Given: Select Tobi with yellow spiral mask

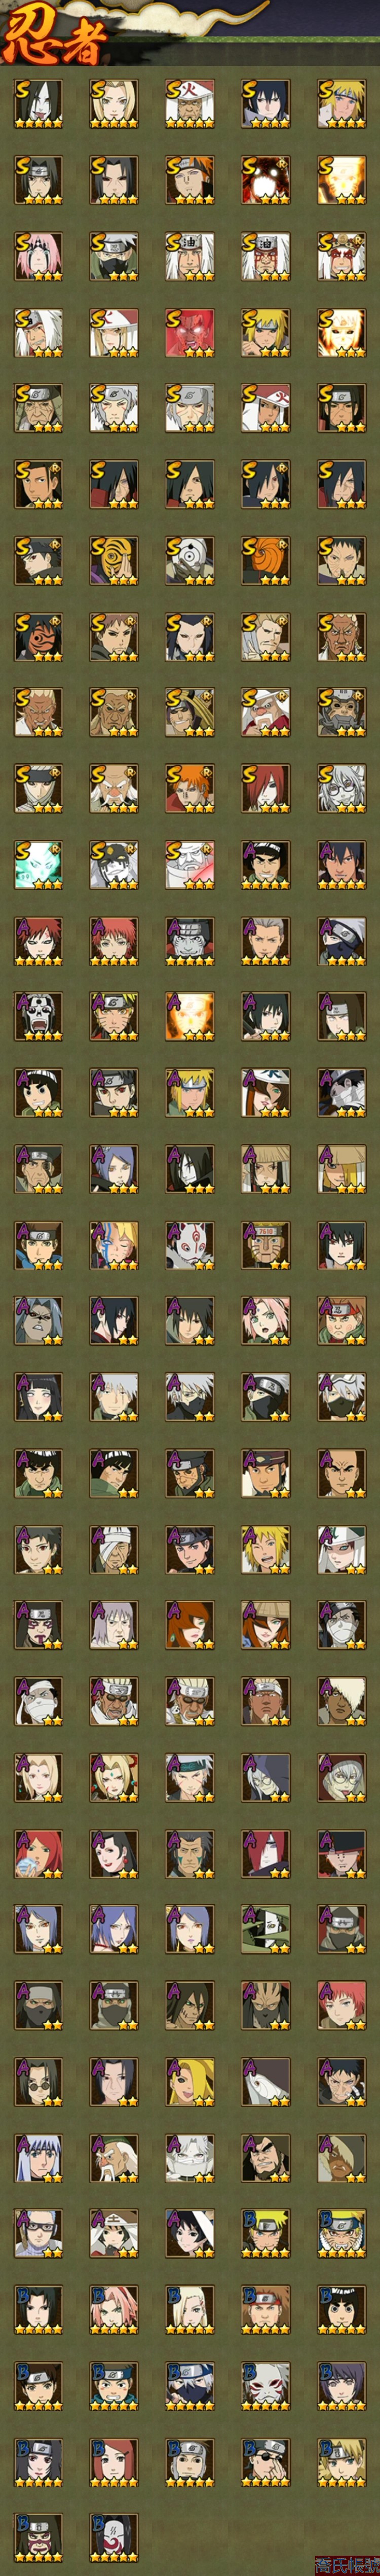Looking at the screenshot, I should (114, 560).
